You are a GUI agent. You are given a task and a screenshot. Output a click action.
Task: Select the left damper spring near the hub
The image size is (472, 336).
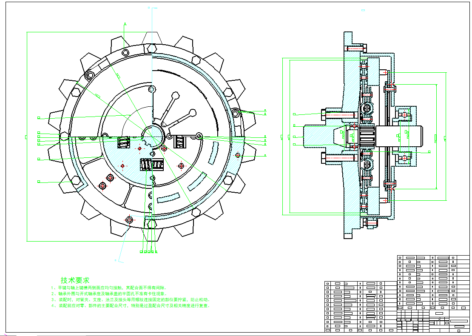pos(124,142)
